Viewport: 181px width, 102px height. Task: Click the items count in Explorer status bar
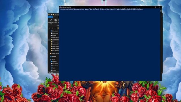(51, 73)
